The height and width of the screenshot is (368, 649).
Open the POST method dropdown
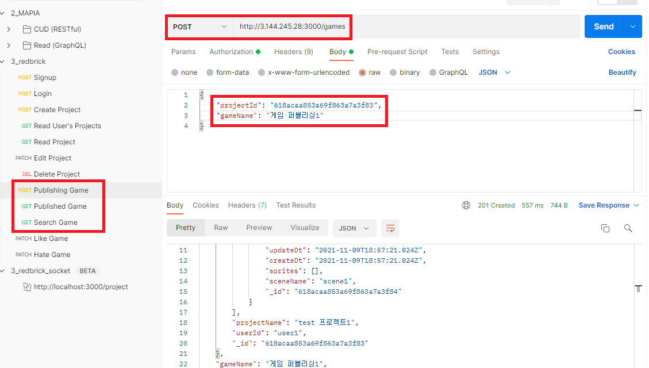199,26
